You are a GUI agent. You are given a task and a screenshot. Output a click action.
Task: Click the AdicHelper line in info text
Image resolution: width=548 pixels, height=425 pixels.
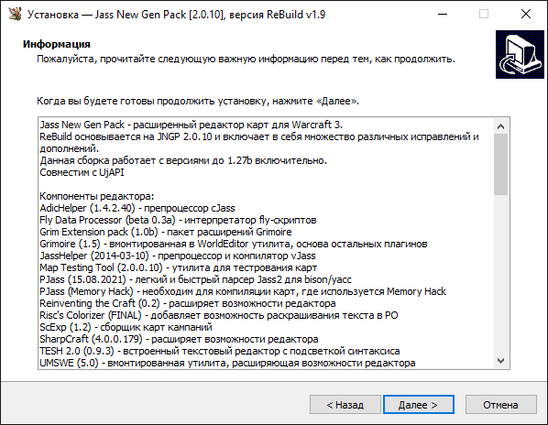click(137, 208)
